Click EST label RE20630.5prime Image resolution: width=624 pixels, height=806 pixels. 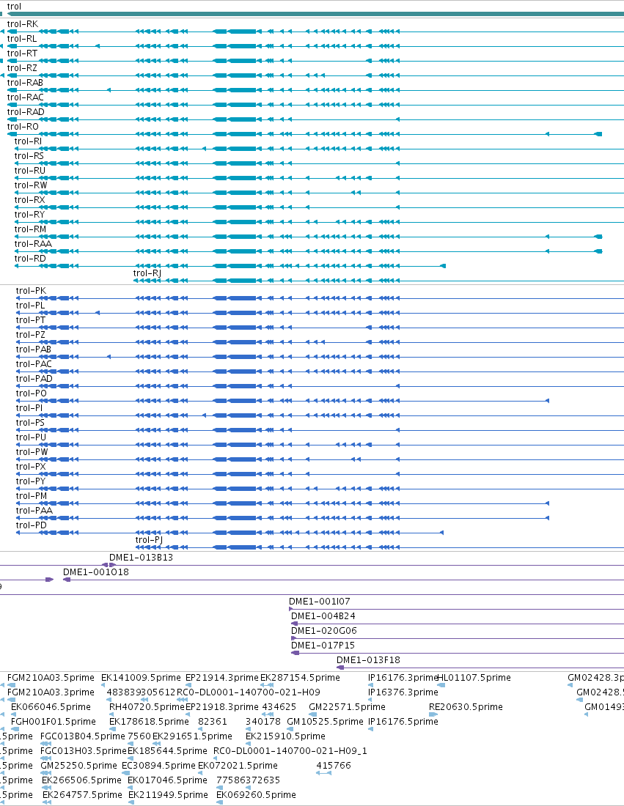[x=466, y=707]
